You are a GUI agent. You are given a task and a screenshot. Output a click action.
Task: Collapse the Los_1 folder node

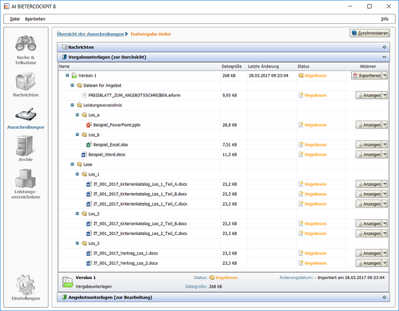point(78,174)
